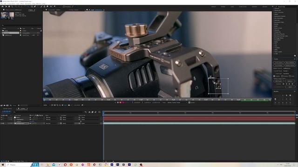
Task: Select the Hand tool
Action: pos(9,6)
